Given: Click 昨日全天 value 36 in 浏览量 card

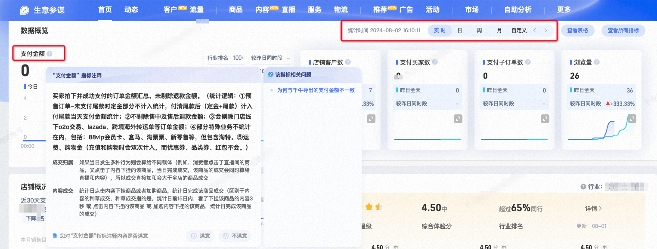Looking at the screenshot, I should tap(630, 90).
